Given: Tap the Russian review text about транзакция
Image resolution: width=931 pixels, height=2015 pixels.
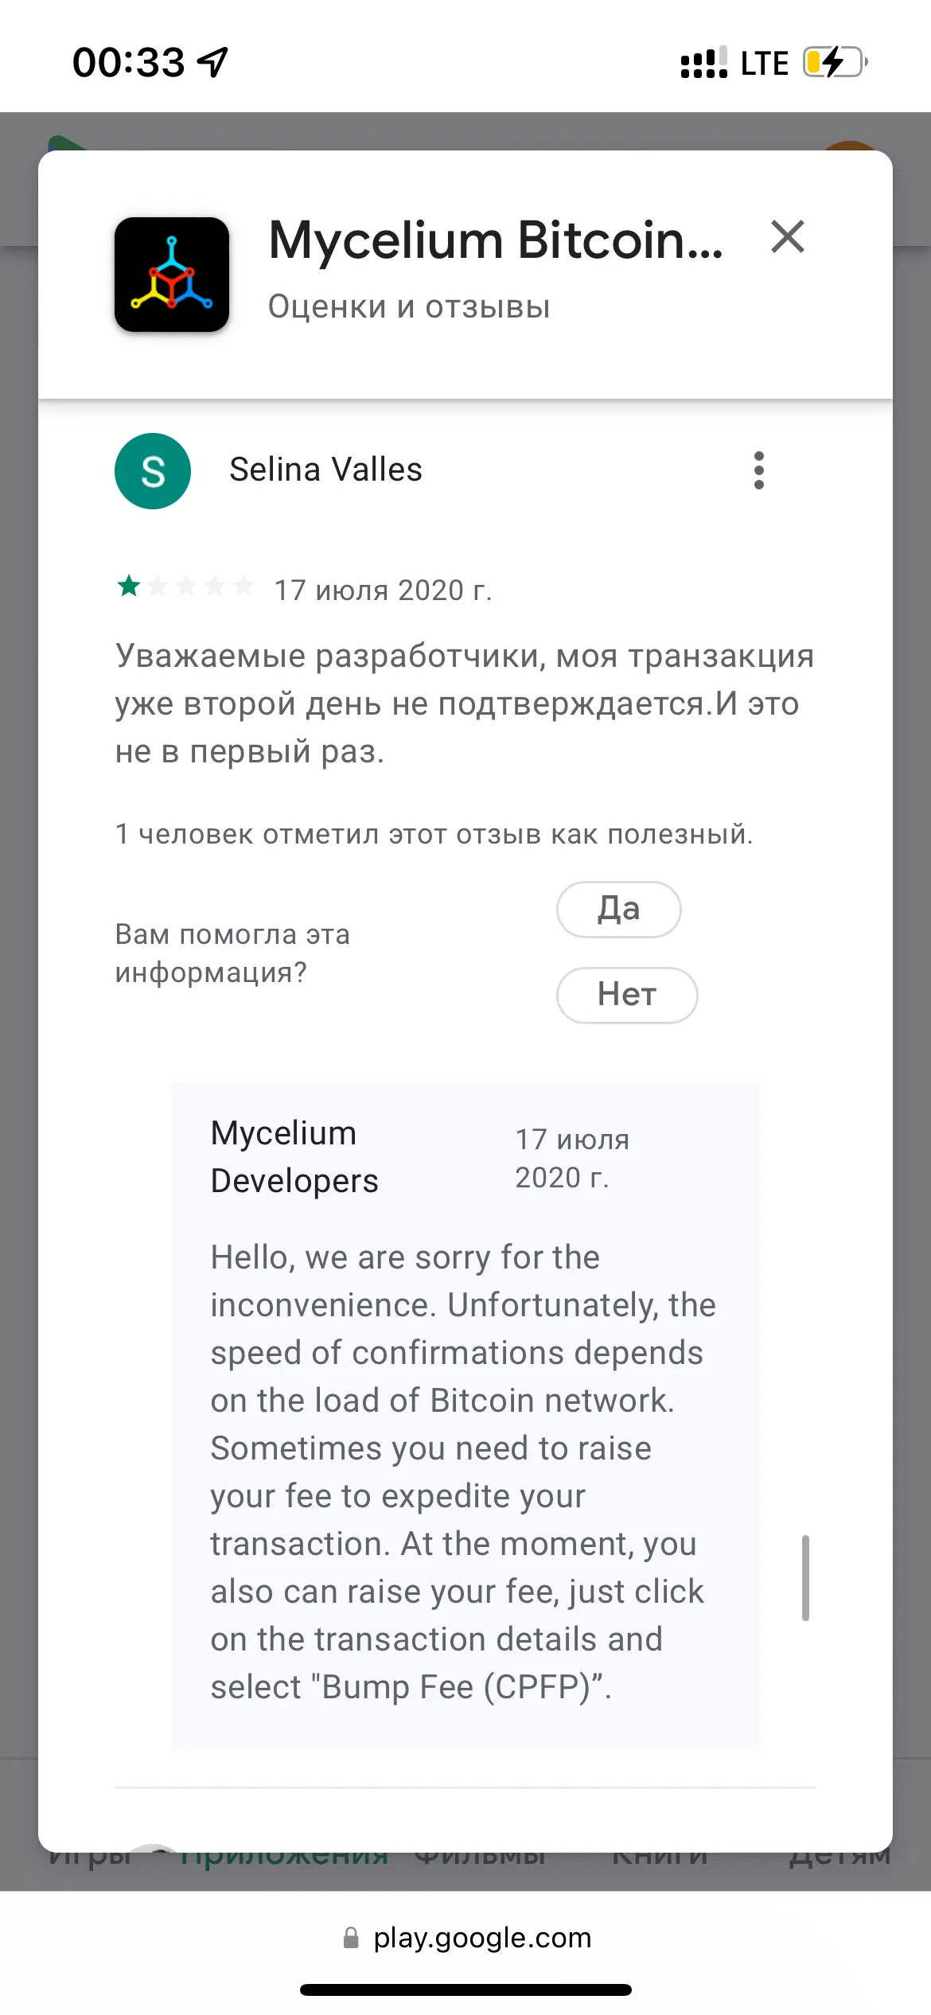Looking at the screenshot, I should [465, 703].
